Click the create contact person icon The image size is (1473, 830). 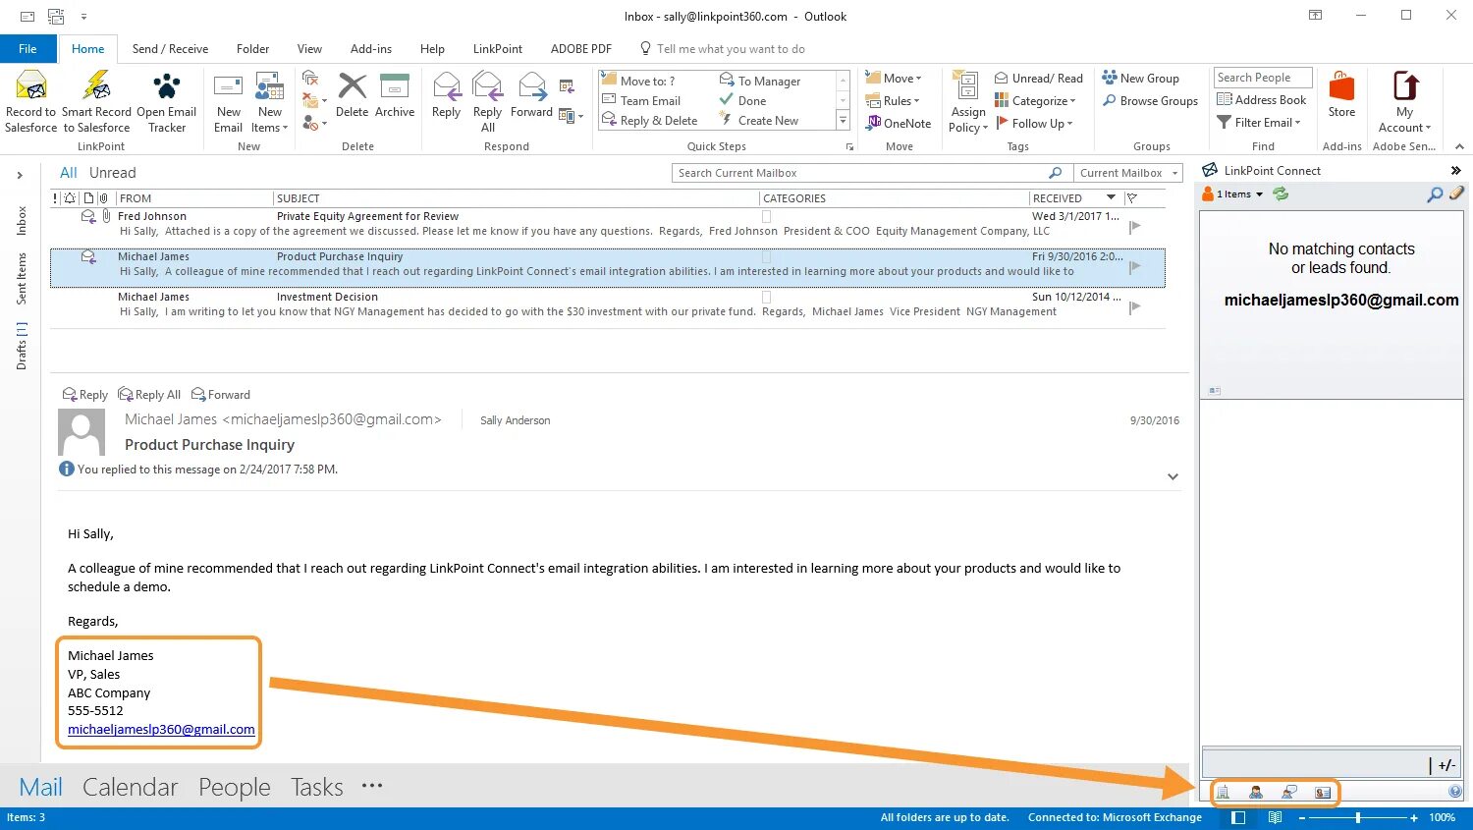pos(1256,792)
